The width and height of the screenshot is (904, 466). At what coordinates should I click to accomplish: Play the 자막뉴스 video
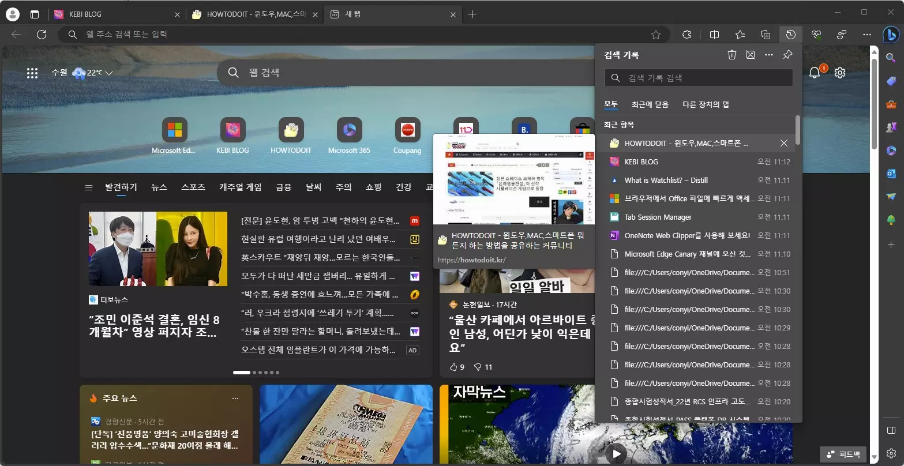[x=616, y=453]
